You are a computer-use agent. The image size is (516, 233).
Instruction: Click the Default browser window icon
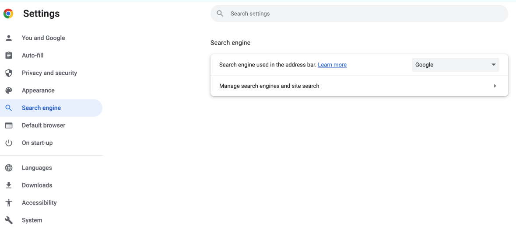pyautogui.click(x=9, y=125)
